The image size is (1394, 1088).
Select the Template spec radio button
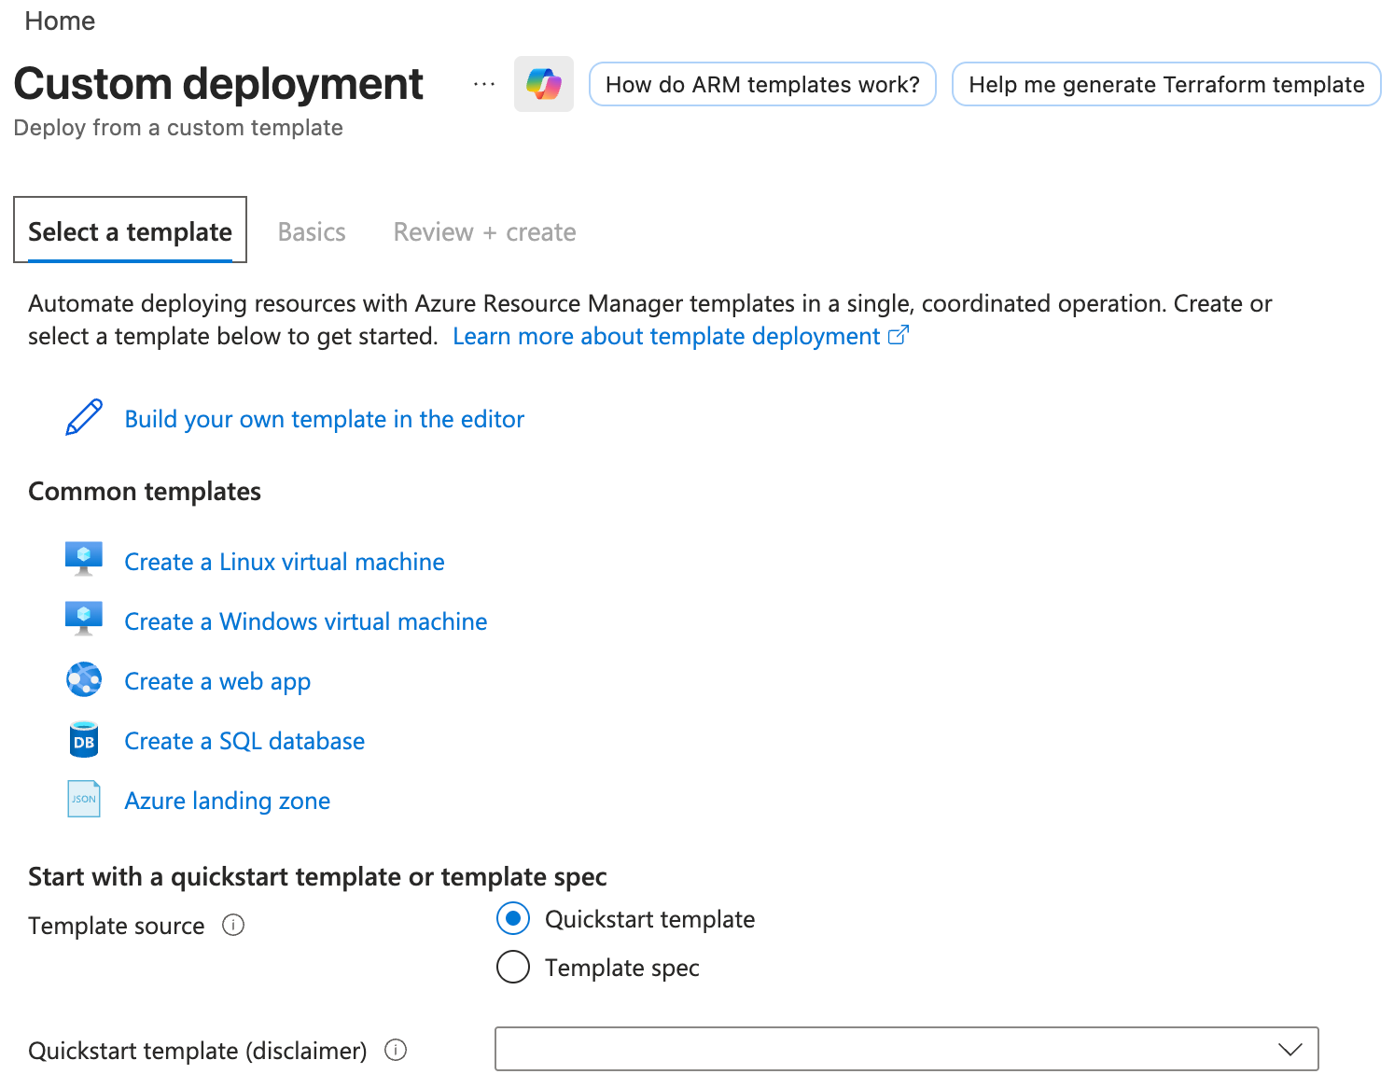(513, 967)
